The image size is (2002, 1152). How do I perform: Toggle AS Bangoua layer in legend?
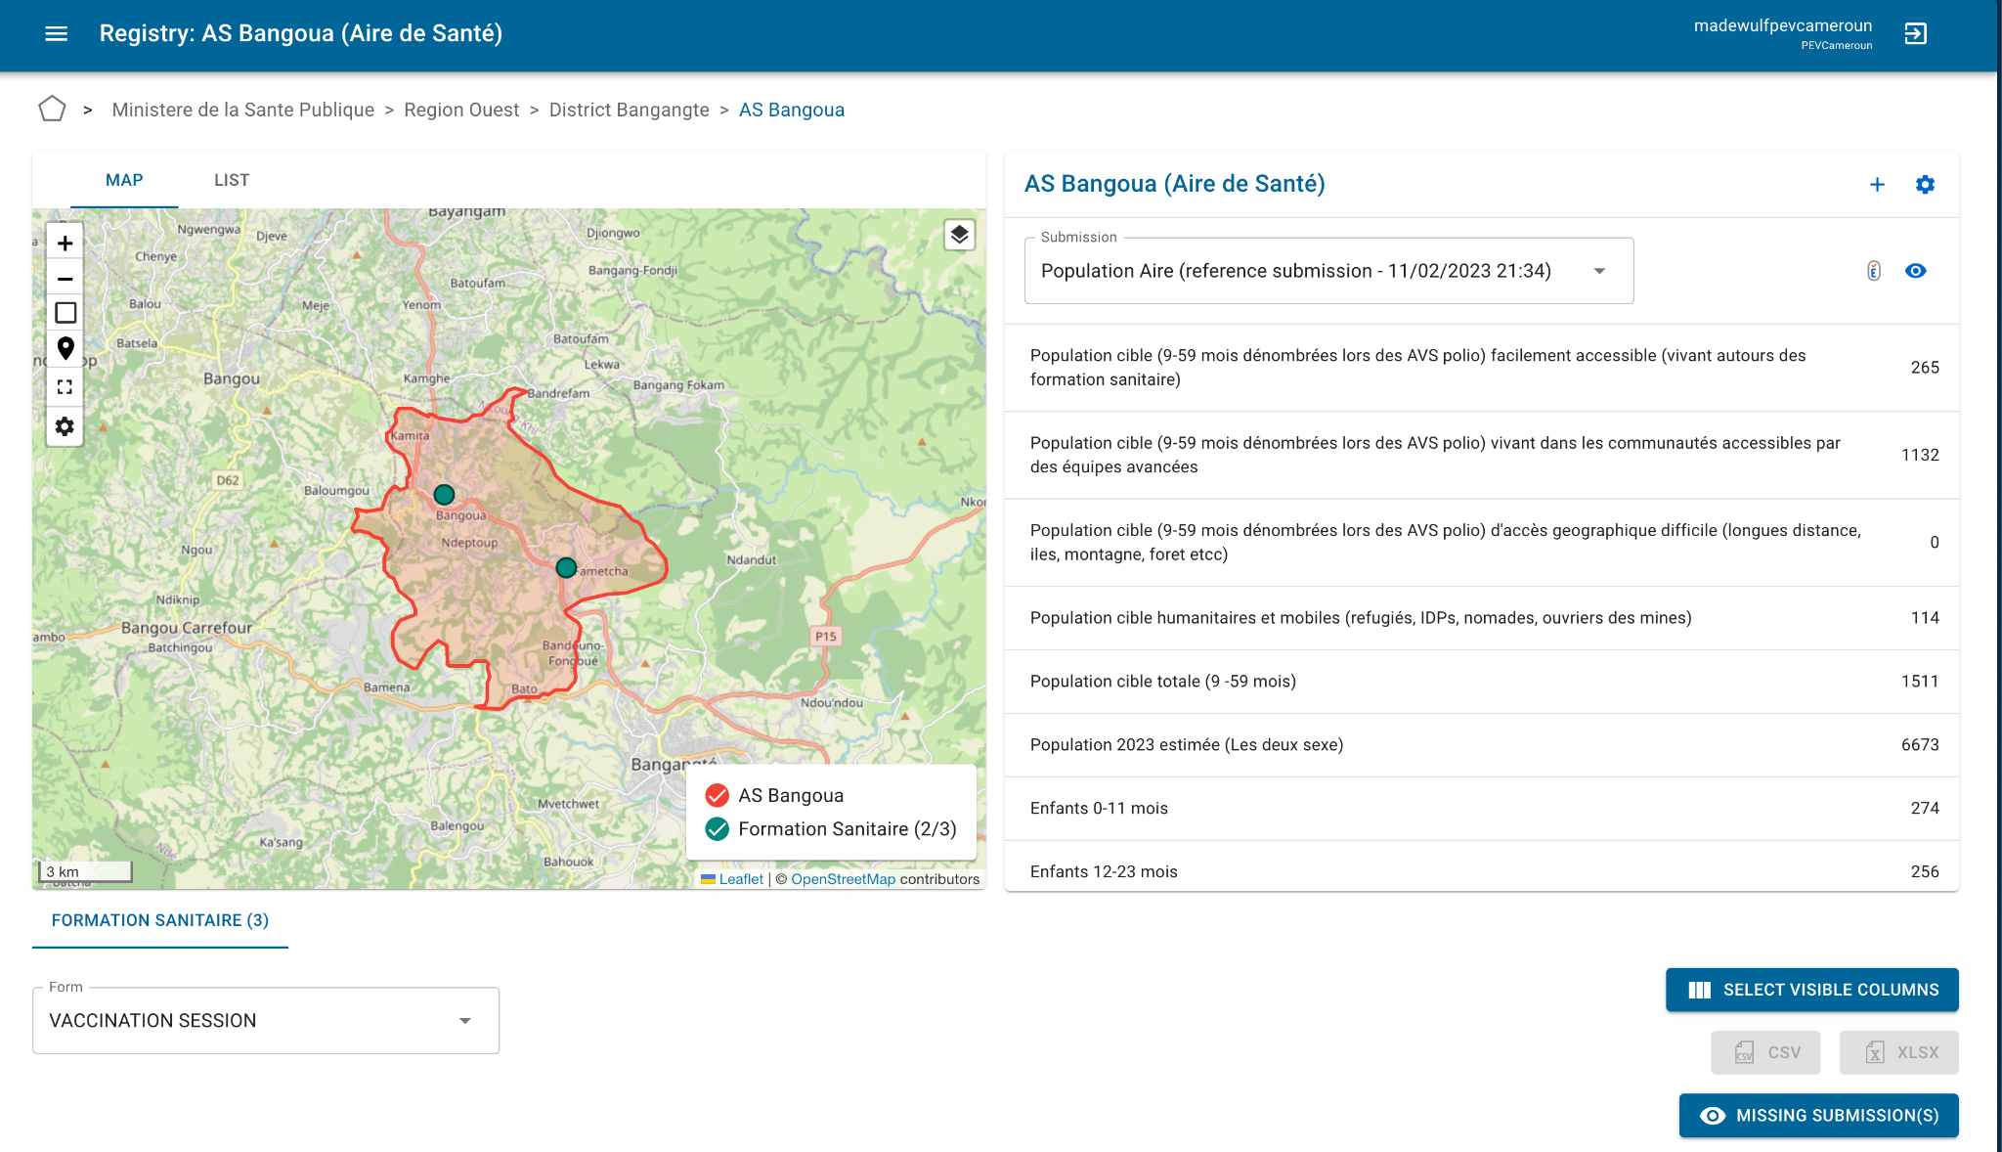click(x=718, y=795)
